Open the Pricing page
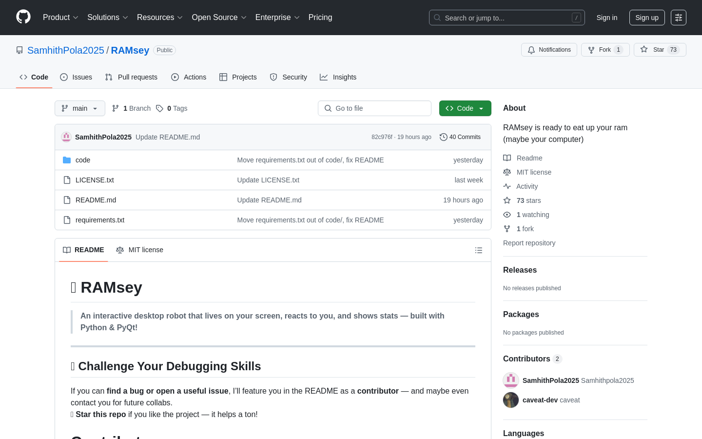The image size is (702, 439). point(320,18)
